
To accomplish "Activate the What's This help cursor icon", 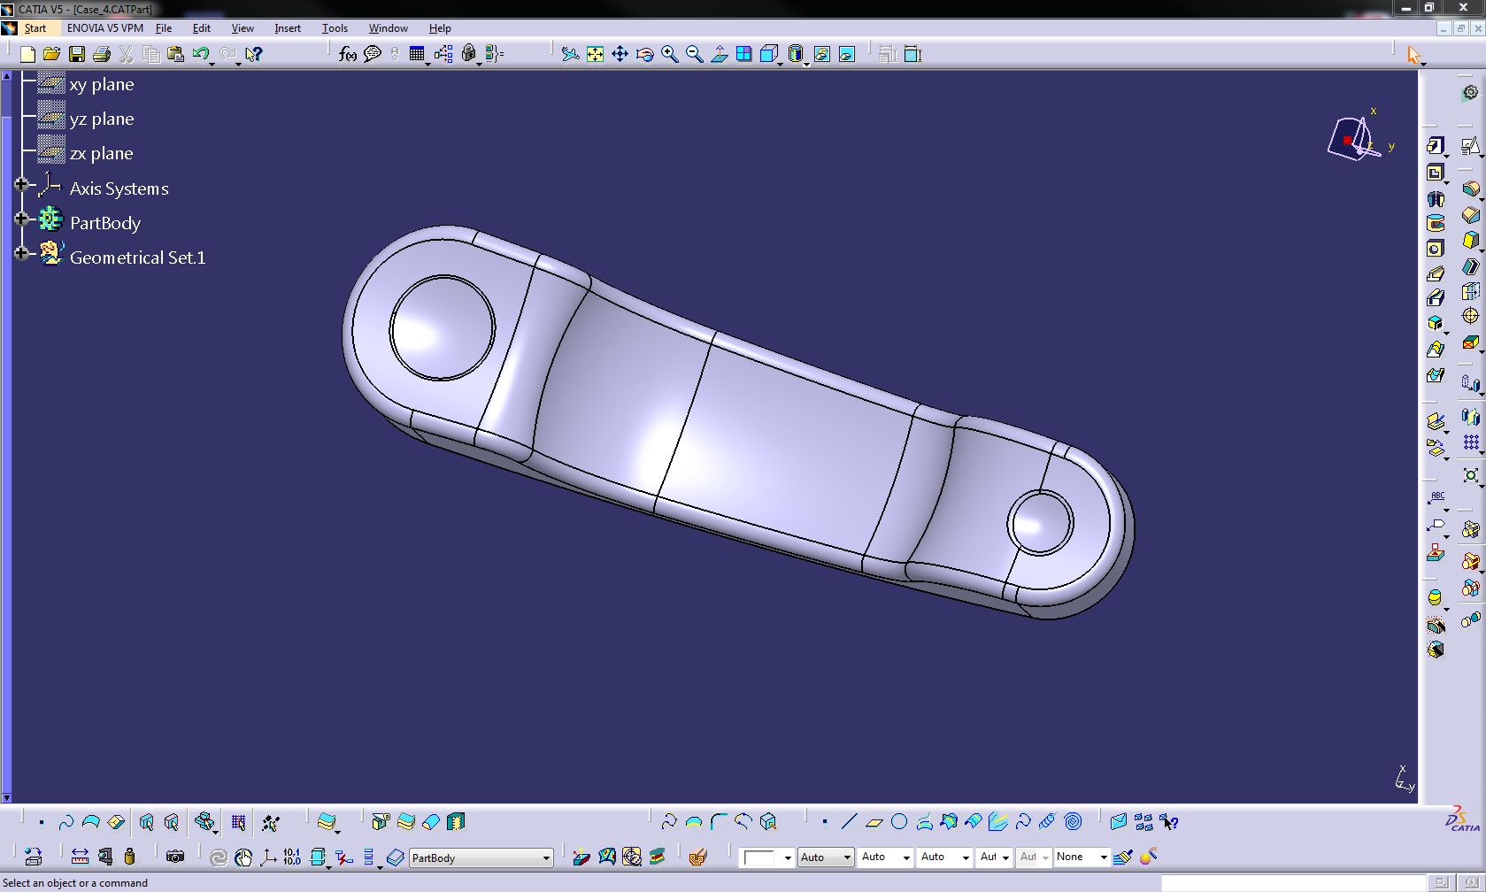I will (x=254, y=54).
